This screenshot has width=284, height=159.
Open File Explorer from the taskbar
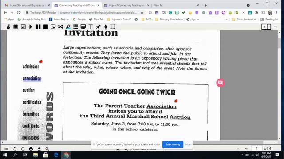(35, 155)
